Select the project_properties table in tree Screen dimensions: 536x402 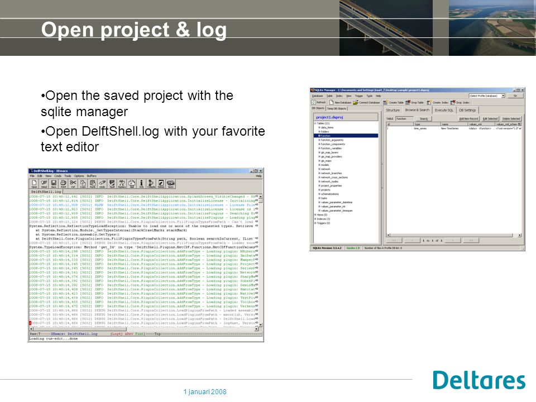(x=331, y=185)
